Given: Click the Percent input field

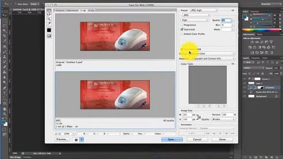Looking at the screenshot, I should tap(227, 115).
